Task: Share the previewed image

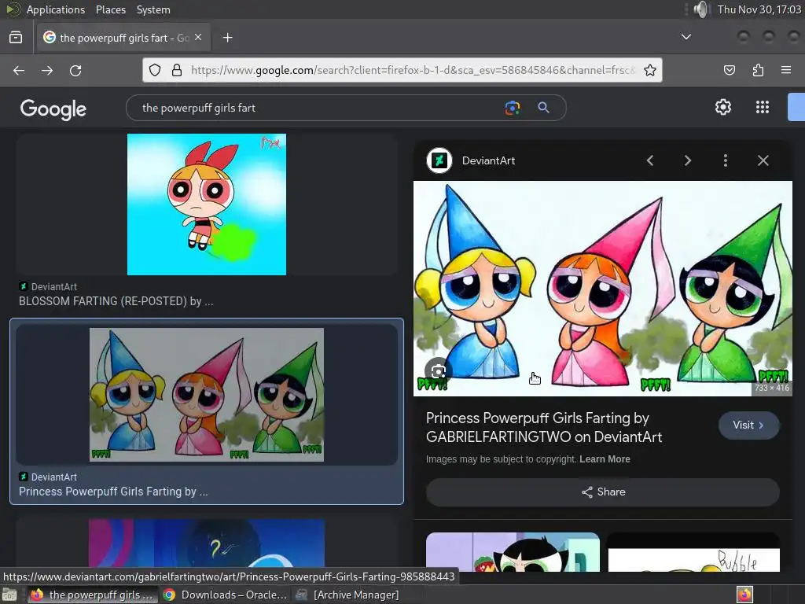Action: pyautogui.click(x=603, y=492)
